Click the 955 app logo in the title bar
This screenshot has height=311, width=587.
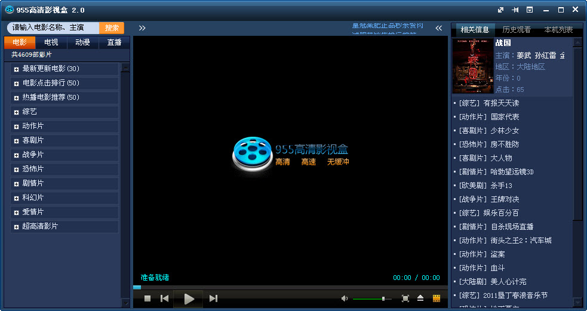(x=10, y=10)
